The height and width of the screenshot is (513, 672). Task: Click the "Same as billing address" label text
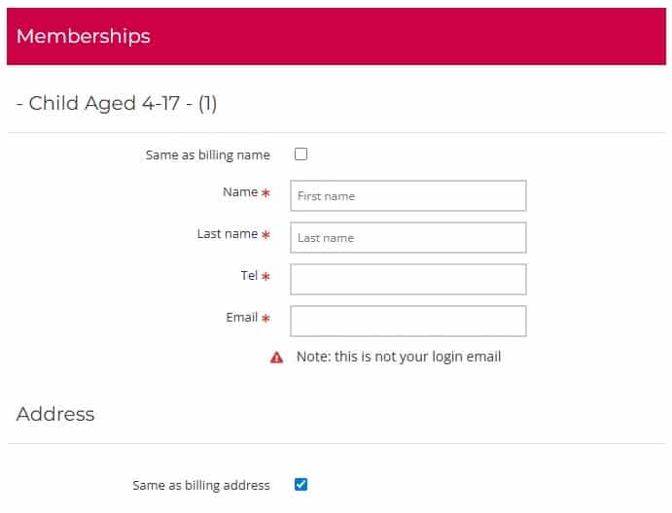[201, 484]
